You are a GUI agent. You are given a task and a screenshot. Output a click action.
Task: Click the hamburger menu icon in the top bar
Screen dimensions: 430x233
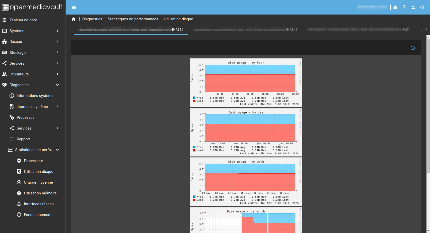pyautogui.click(x=74, y=8)
